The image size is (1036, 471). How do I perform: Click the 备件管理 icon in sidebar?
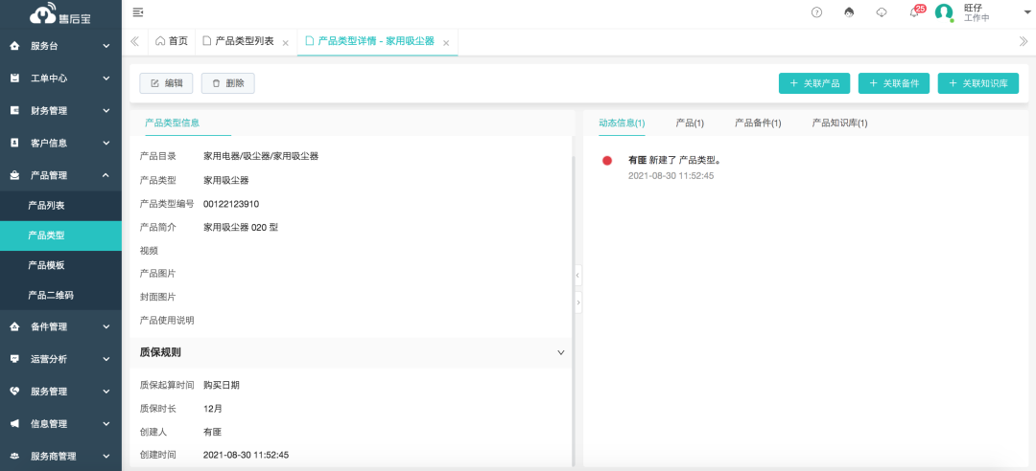coord(15,326)
